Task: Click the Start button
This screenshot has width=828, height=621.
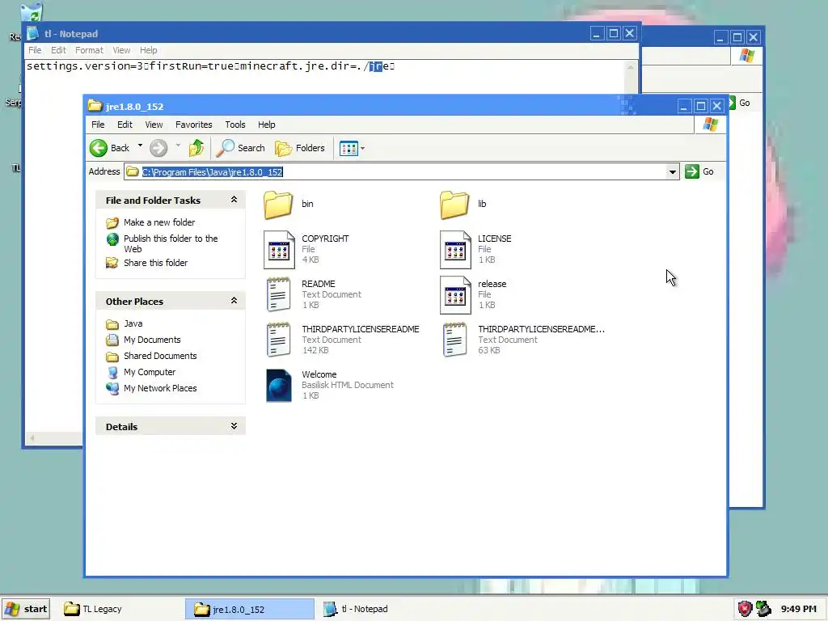Action: [x=26, y=609]
